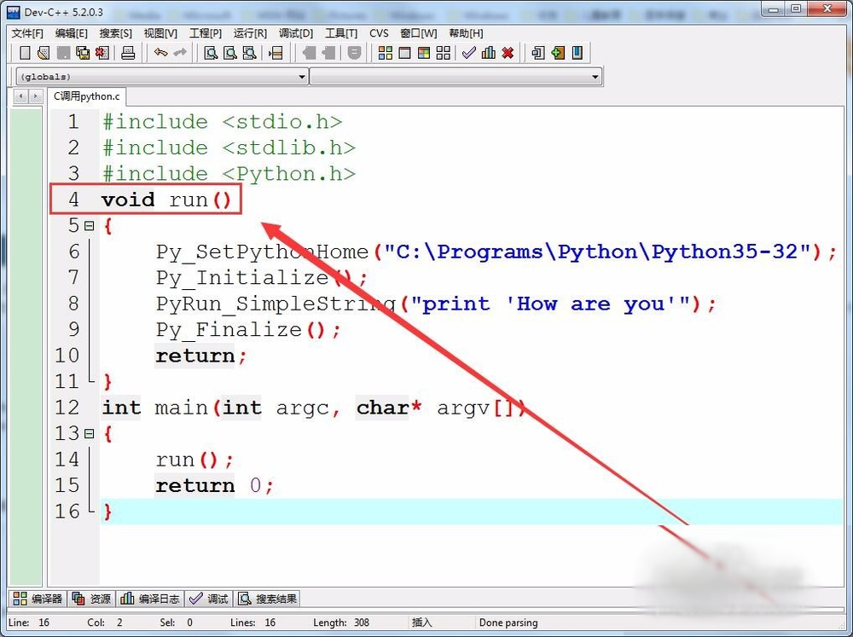The width and height of the screenshot is (853, 637).
Task: Click the Compile four-color squares icon
Action: (386, 53)
